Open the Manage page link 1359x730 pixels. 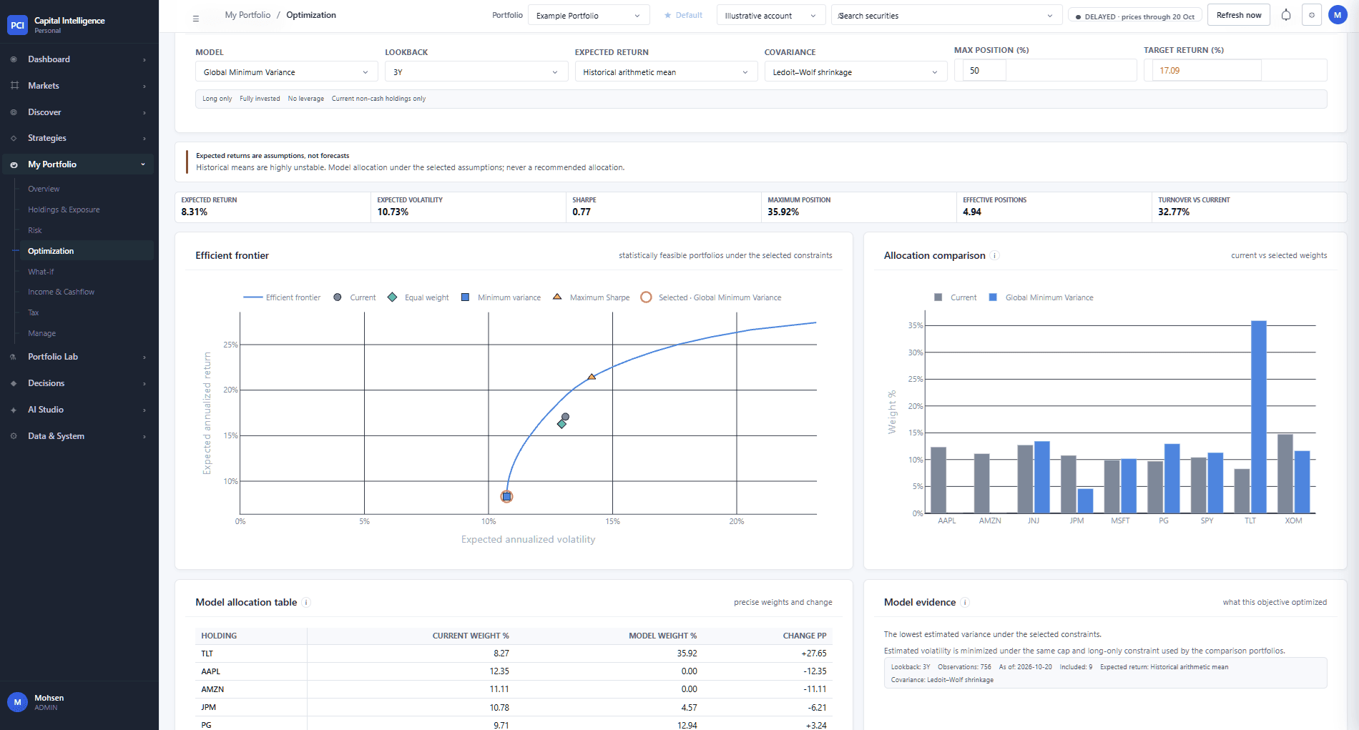(41, 333)
